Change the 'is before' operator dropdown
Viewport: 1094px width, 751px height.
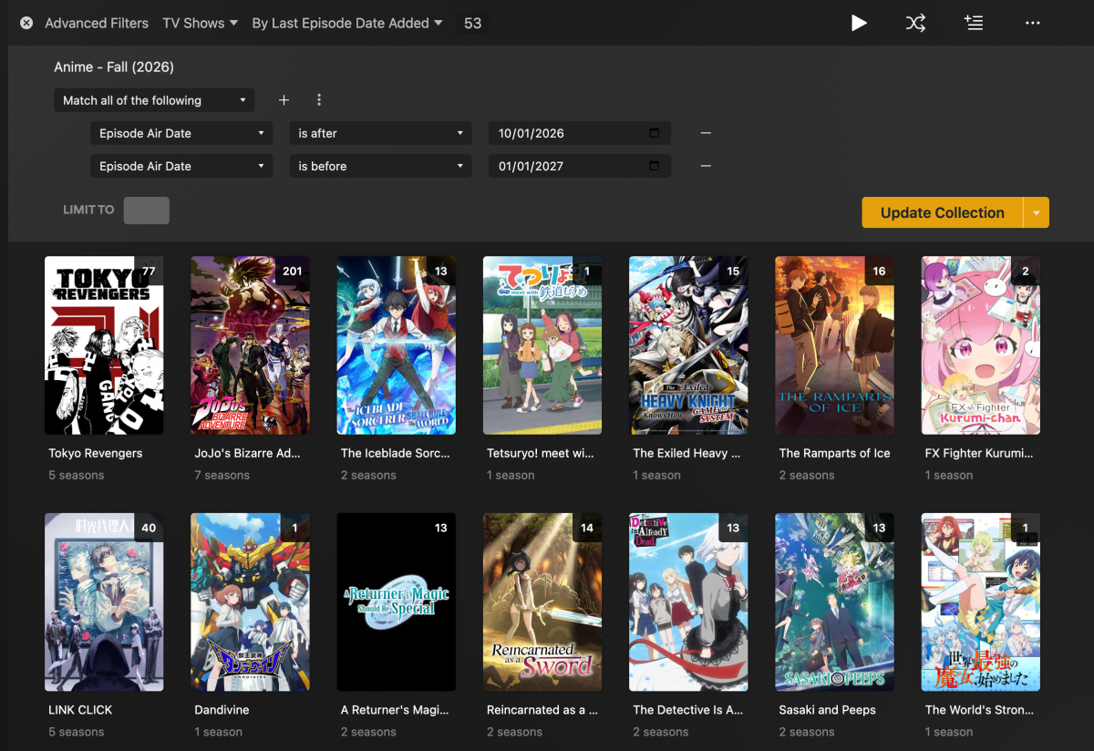[x=381, y=166]
